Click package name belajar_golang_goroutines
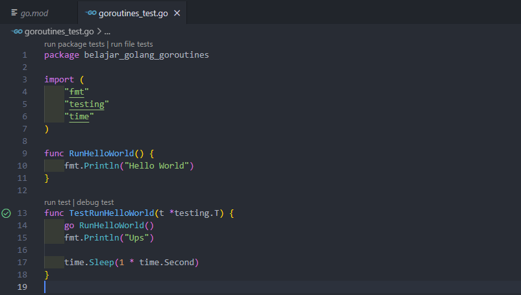The image size is (521, 295). click(147, 55)
